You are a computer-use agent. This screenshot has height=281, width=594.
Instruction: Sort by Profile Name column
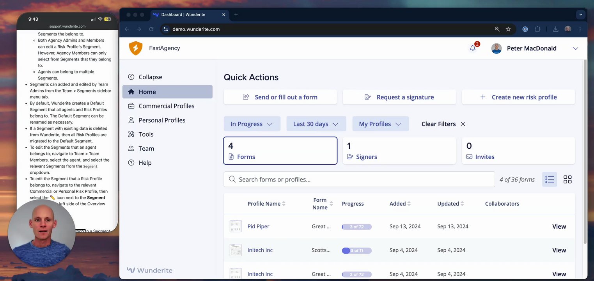pos(284,204)
